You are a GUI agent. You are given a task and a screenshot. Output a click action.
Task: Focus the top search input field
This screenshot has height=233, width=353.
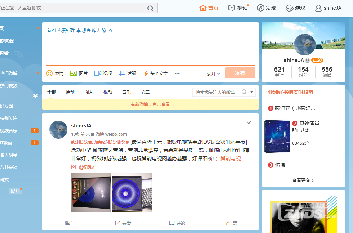tap(73, 8)
